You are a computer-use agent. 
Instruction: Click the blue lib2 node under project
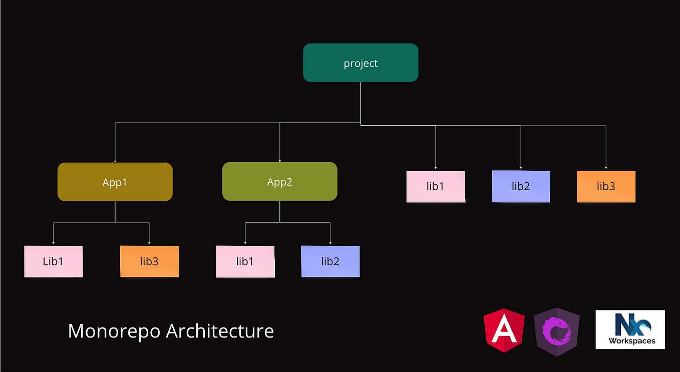tap(521, 186)
